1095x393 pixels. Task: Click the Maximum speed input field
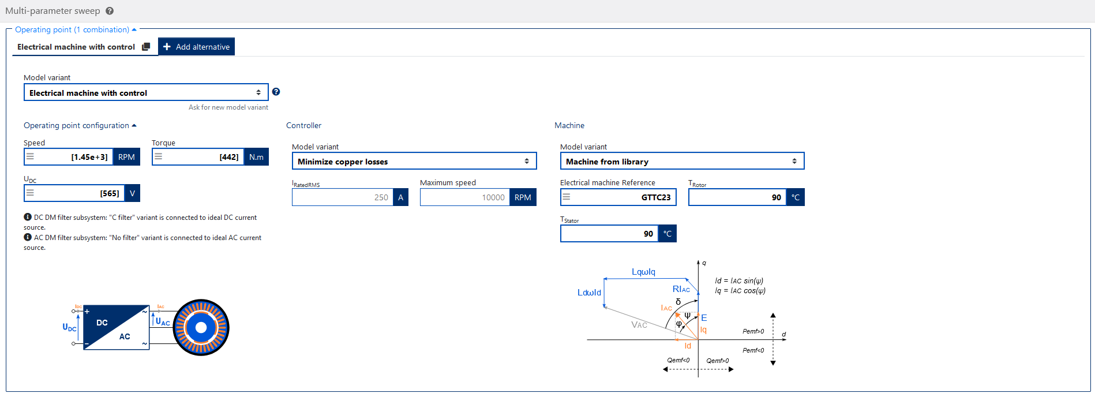(464, 197)
